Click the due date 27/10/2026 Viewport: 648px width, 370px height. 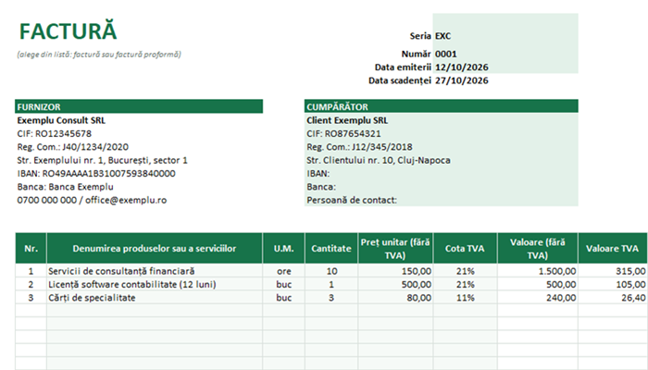[462, 80]
